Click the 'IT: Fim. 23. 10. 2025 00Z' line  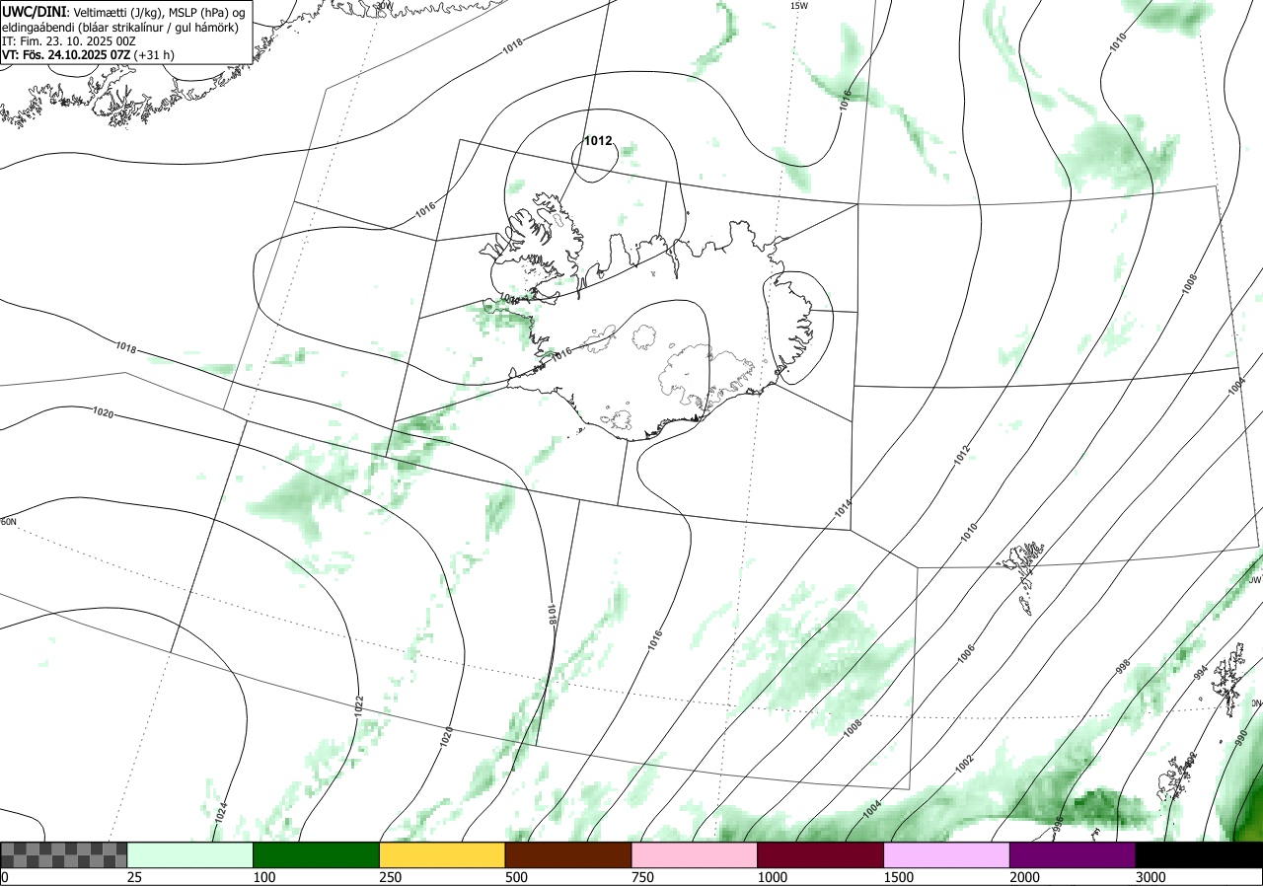(71, 41)
